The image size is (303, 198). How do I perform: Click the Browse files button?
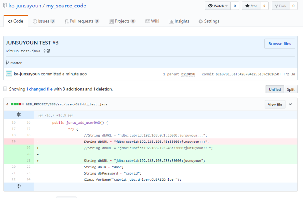click(279, 43)
